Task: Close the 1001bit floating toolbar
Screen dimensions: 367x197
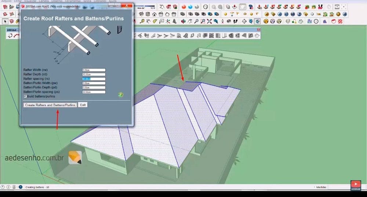Action: click(259, 30)
